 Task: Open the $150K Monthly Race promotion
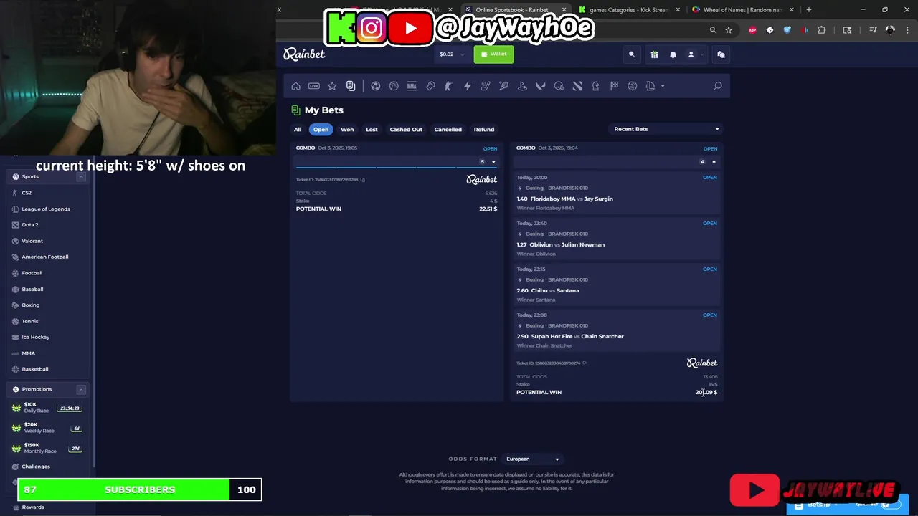47,448
